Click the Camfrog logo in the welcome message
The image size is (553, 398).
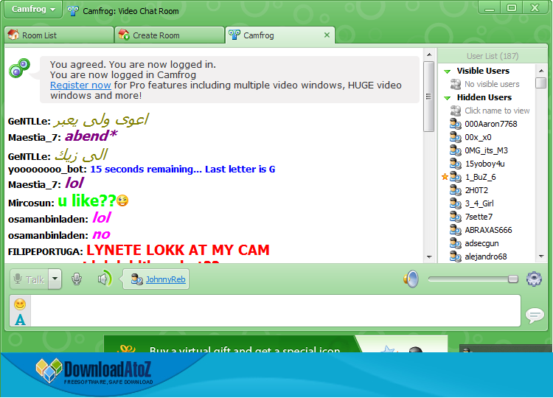coord(19,69)
